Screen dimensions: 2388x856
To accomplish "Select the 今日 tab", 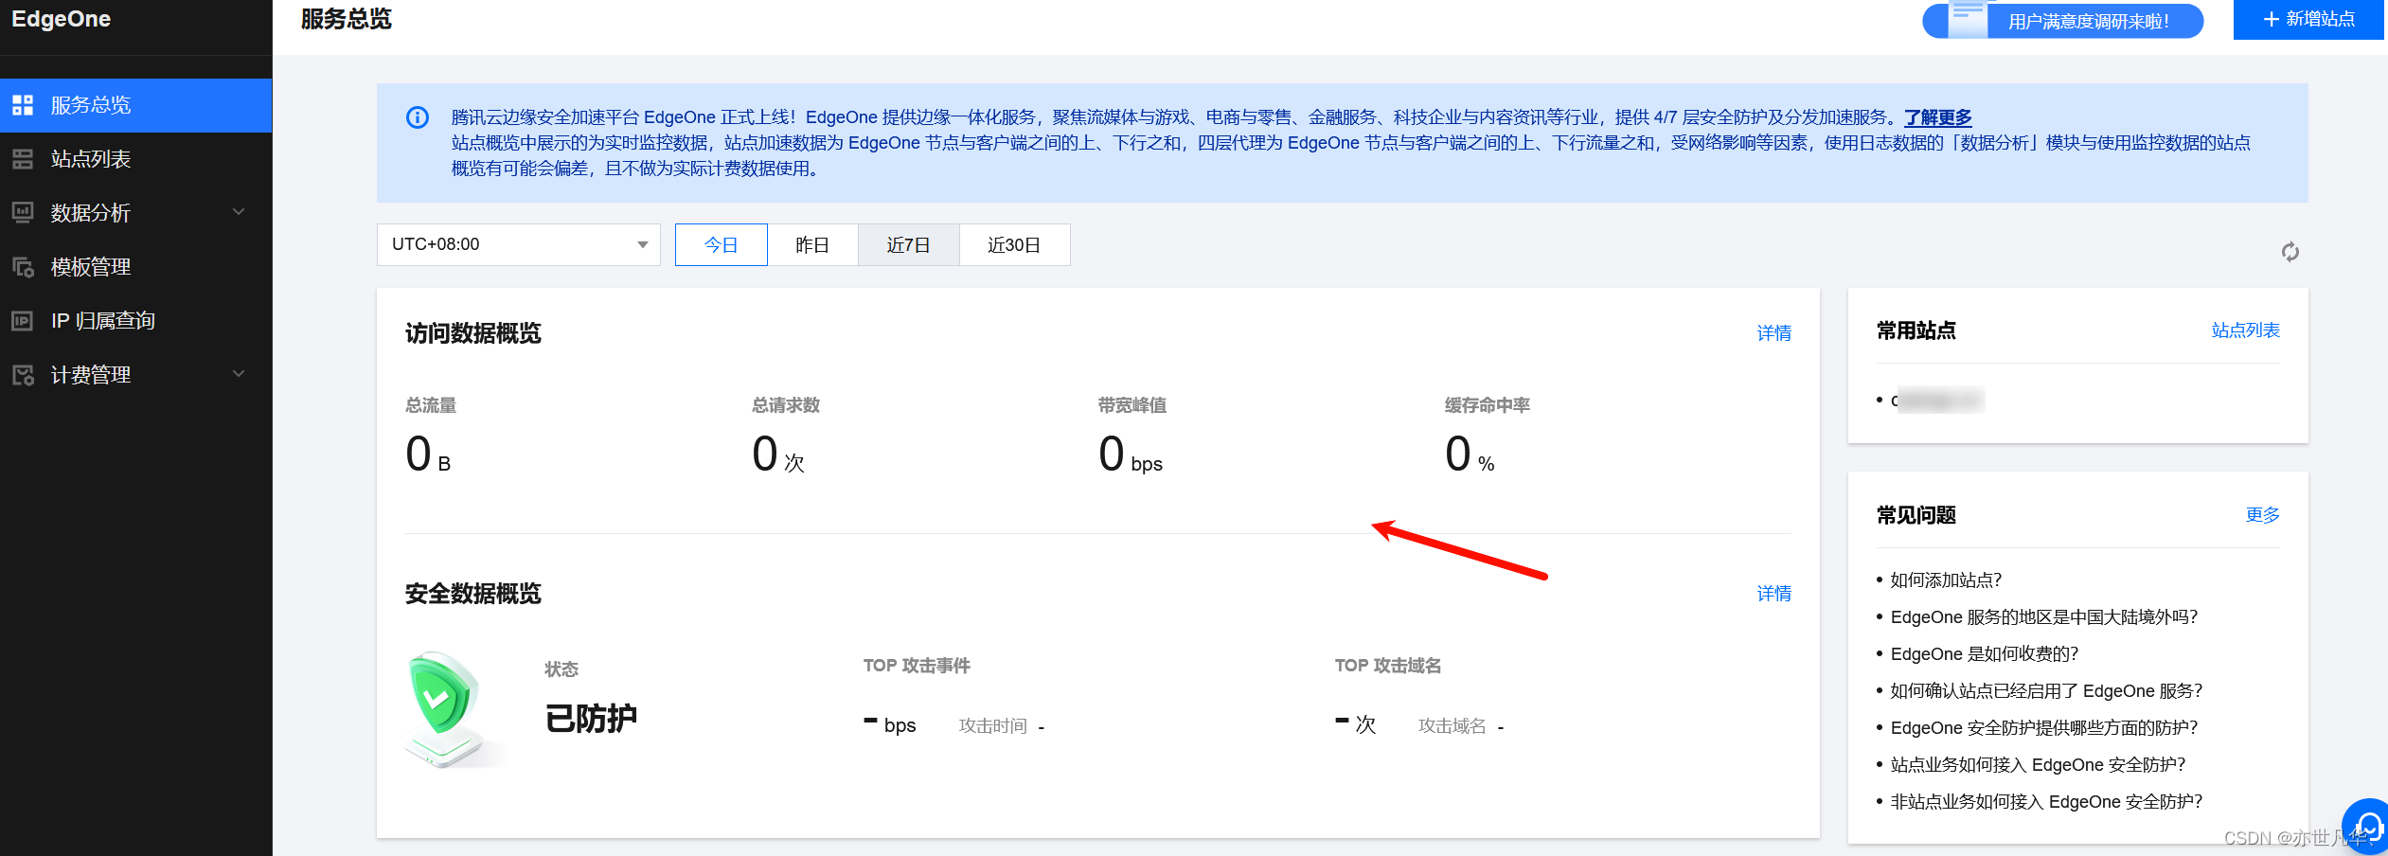I will 721,244.
